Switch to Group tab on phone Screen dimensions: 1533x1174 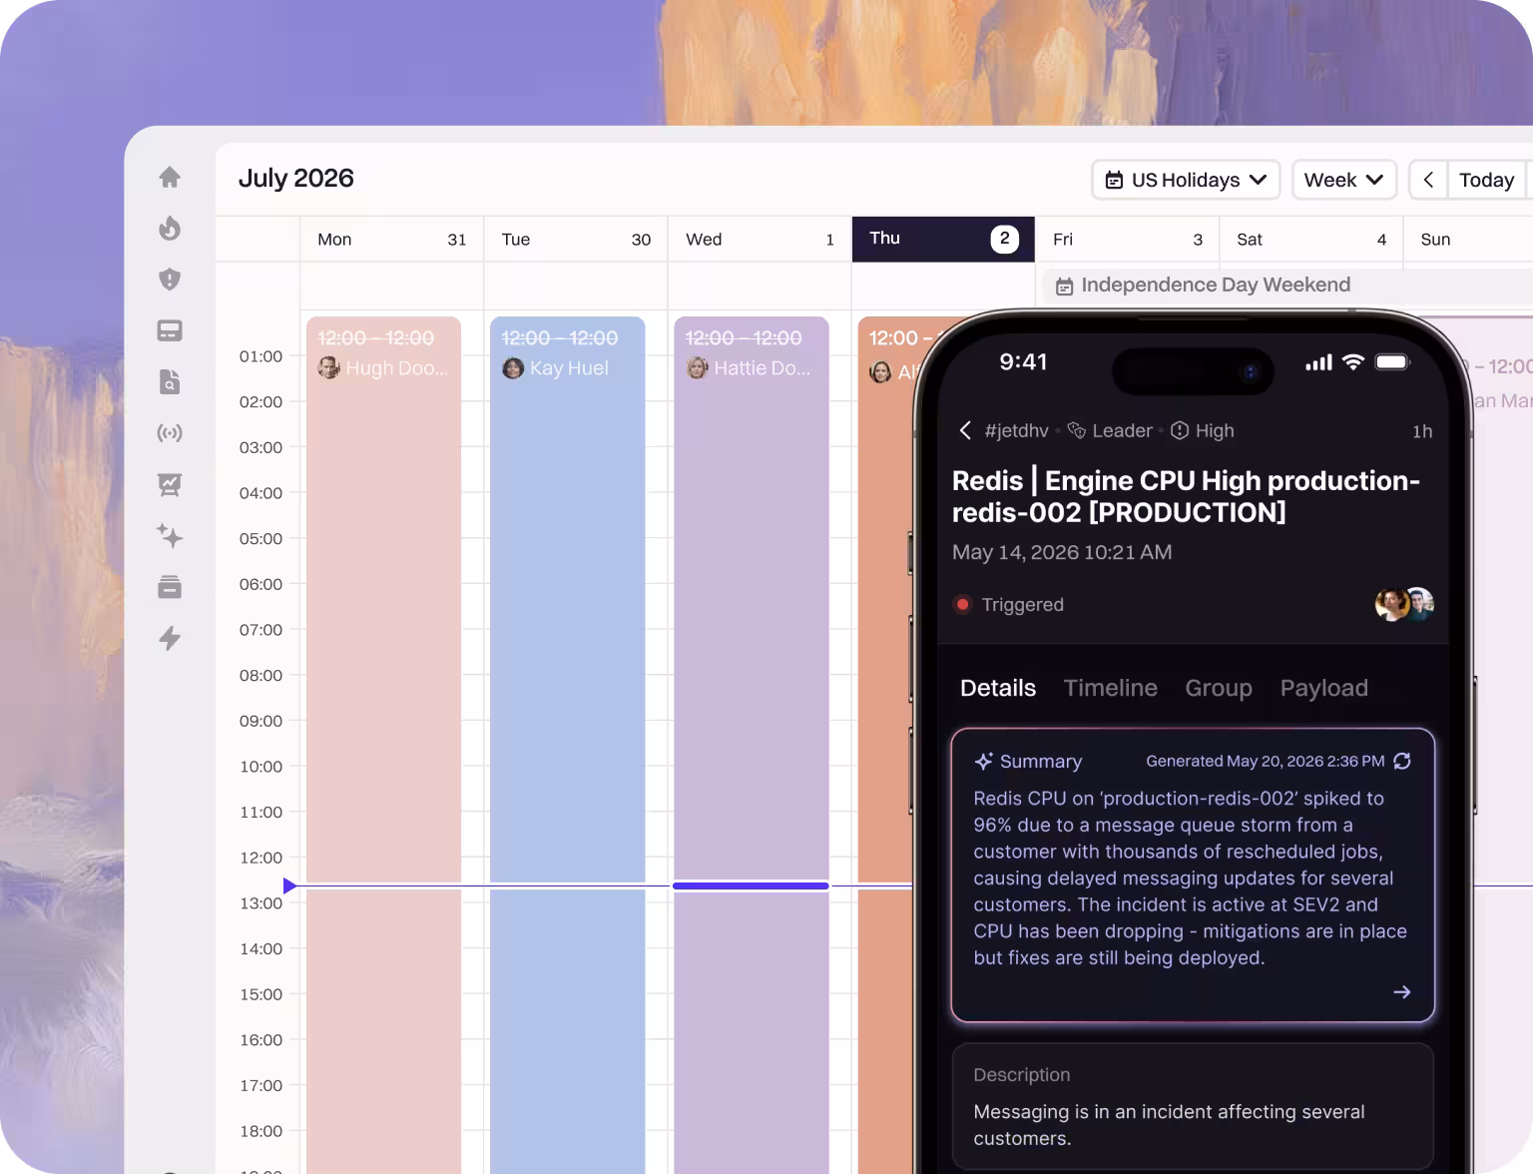[x=1219, y=688]
